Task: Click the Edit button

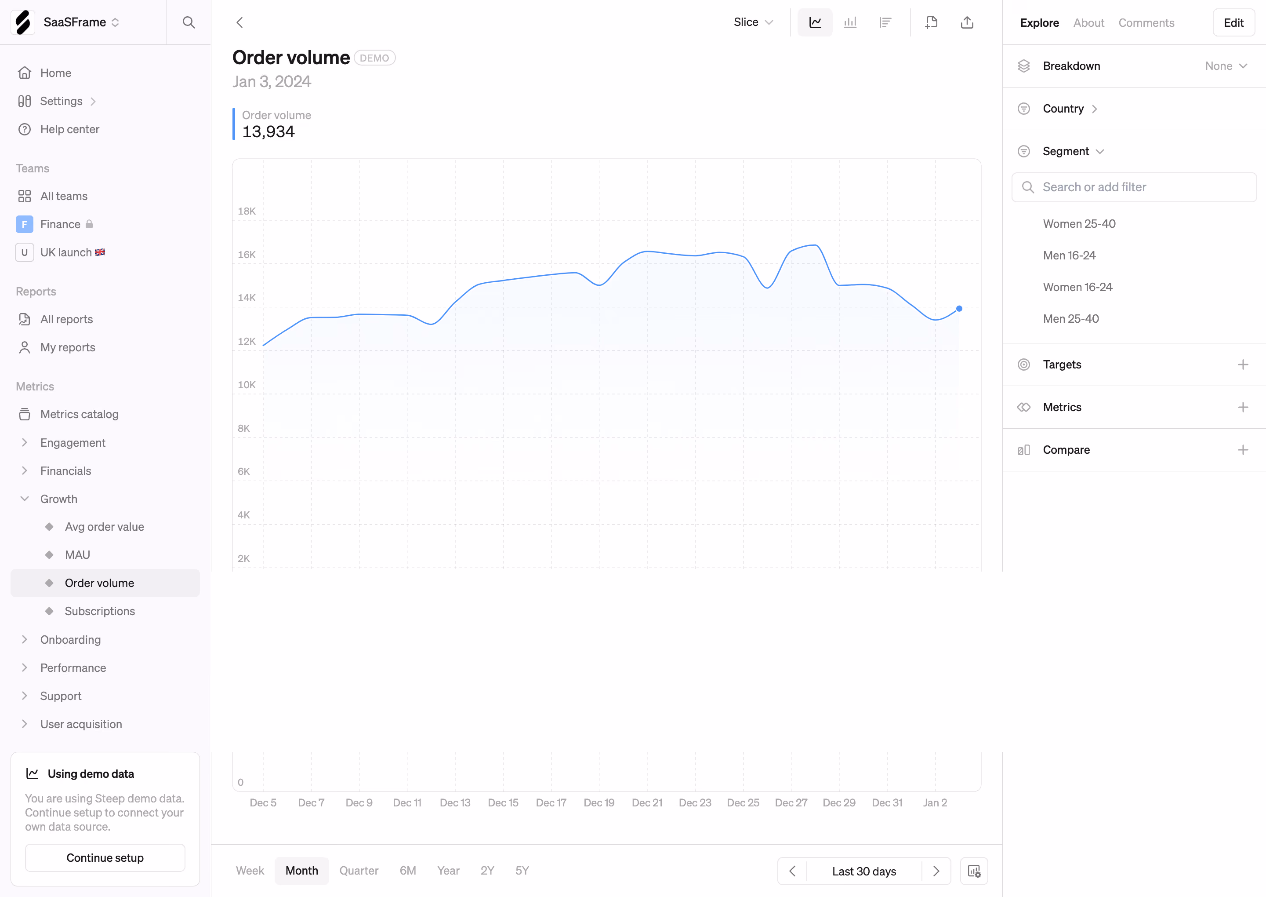Action: tap(1233, 23)
